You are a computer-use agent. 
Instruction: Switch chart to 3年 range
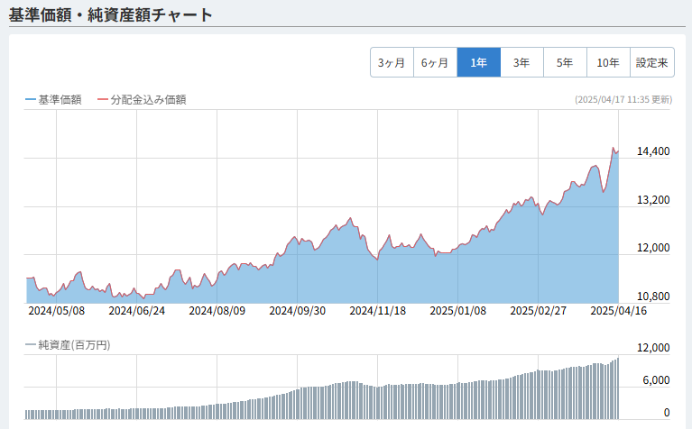tap(521, 62)
